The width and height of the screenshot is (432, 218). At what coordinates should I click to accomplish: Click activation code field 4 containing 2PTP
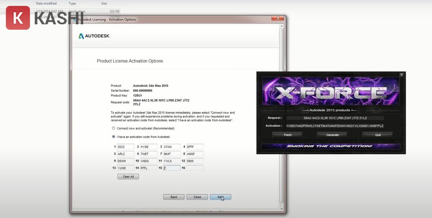point(195,147)
